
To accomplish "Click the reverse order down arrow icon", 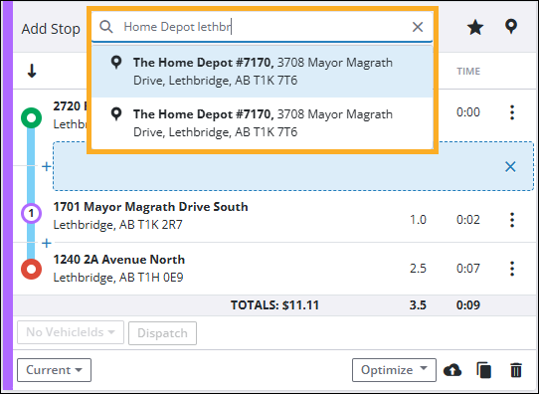I will coord(32,71).
